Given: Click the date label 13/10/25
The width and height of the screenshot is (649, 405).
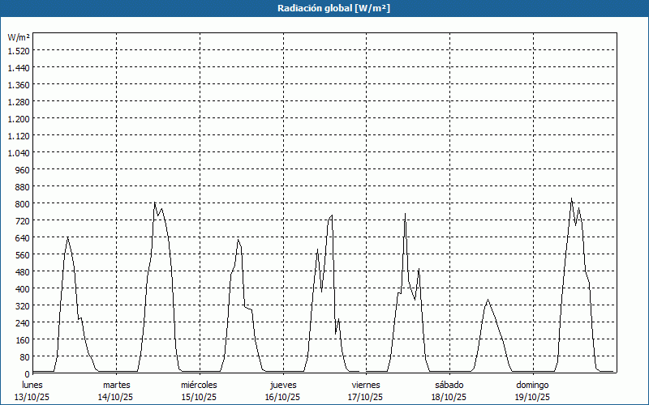Looking at the screenshot, I should click(32, 397).
